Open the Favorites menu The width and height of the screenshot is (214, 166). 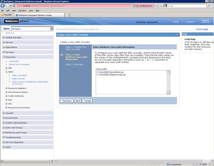tap(22, 10)
